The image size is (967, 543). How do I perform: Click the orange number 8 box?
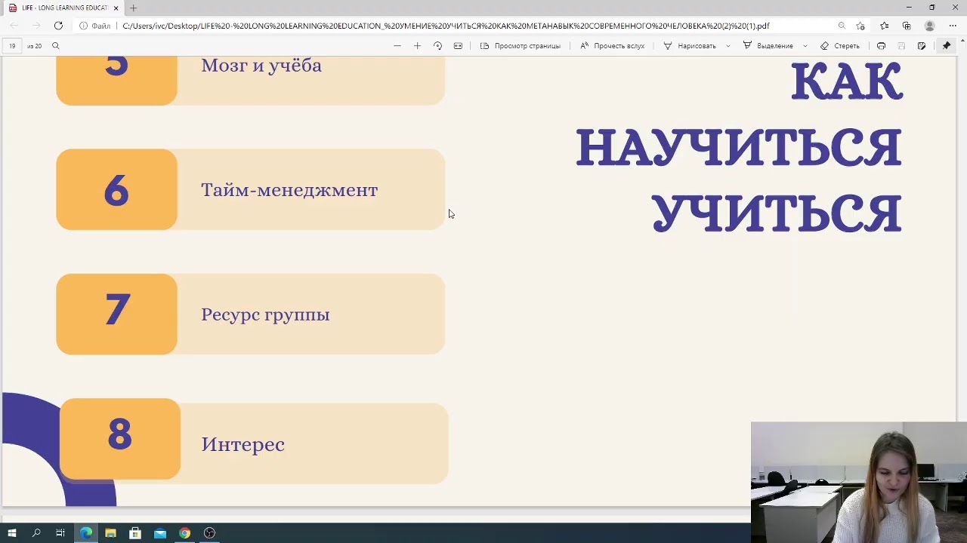tap(119, 439)
